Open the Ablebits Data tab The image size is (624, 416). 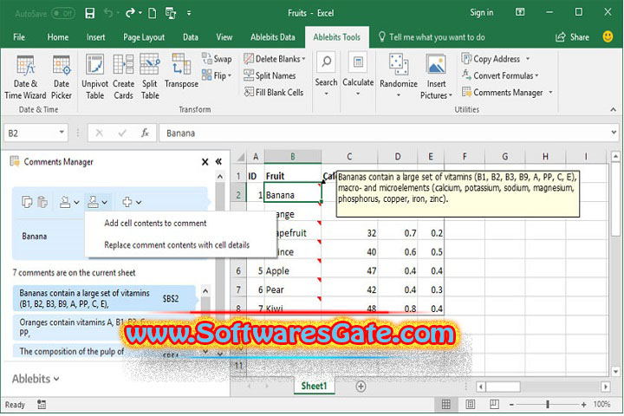click(273, 37)
